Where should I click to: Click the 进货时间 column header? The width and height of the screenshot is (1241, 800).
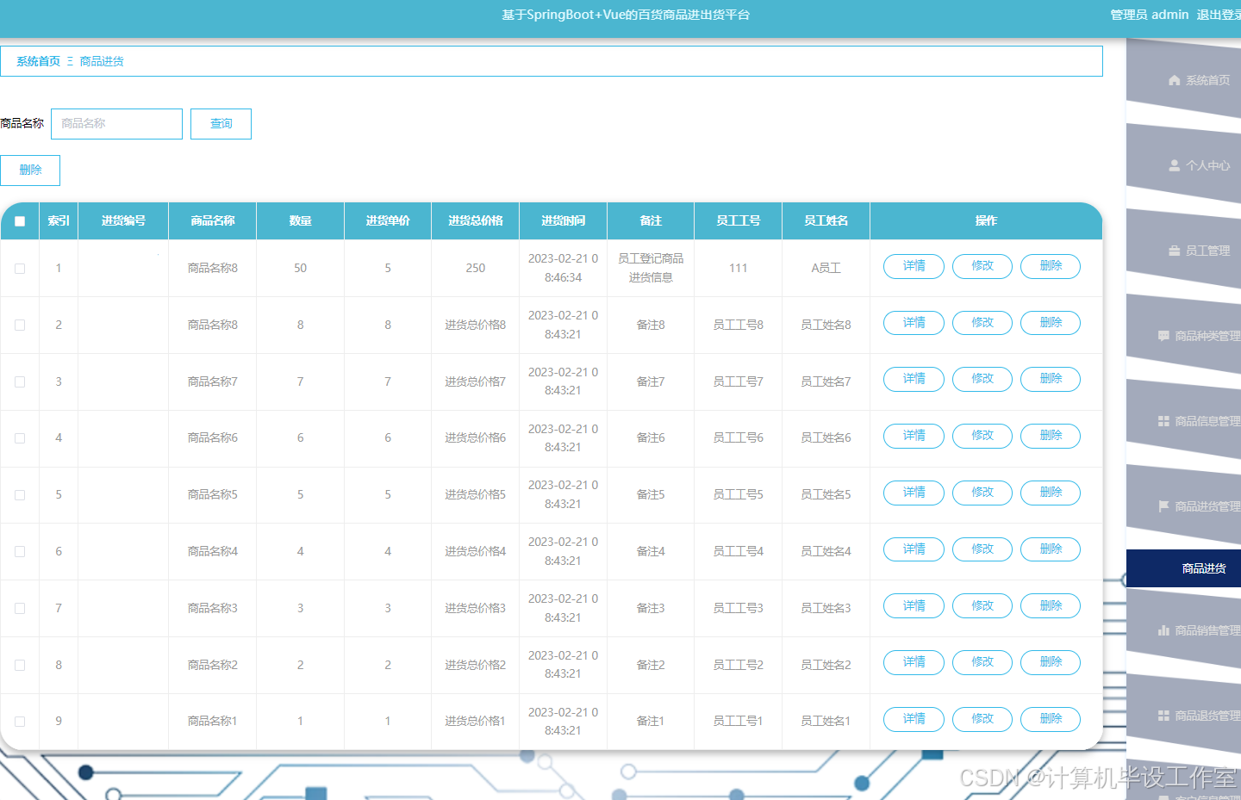coord(563,221)
